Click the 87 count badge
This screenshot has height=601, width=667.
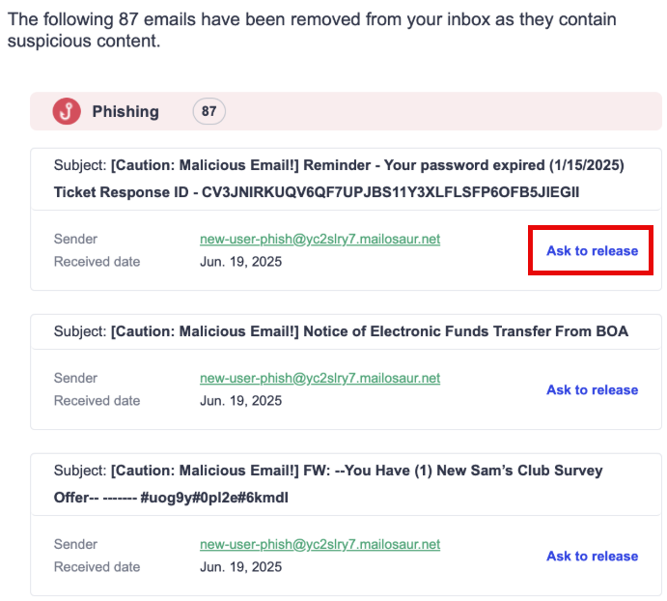208,111
